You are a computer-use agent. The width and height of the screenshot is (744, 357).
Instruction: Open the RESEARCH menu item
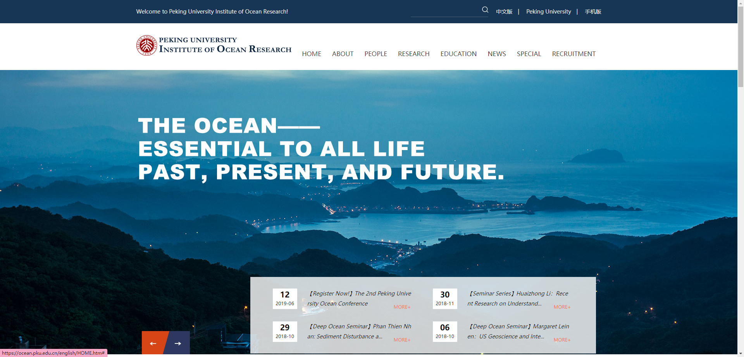413,54
